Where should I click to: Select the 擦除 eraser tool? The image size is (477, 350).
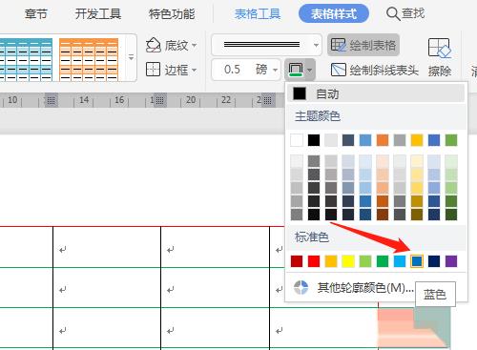tap(440, 57)
